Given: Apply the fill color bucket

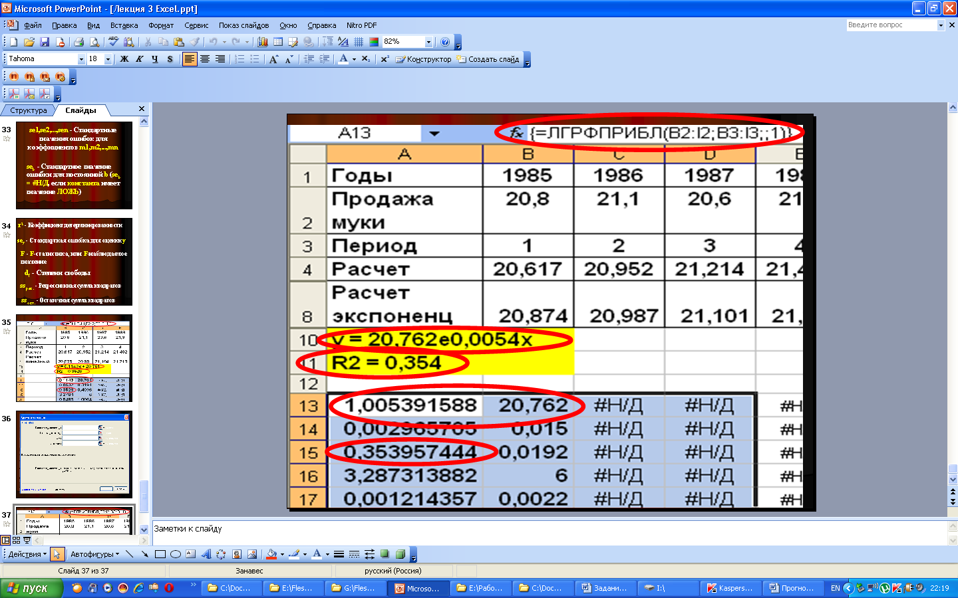Looking at the screenshot, I should pos(271,554).
